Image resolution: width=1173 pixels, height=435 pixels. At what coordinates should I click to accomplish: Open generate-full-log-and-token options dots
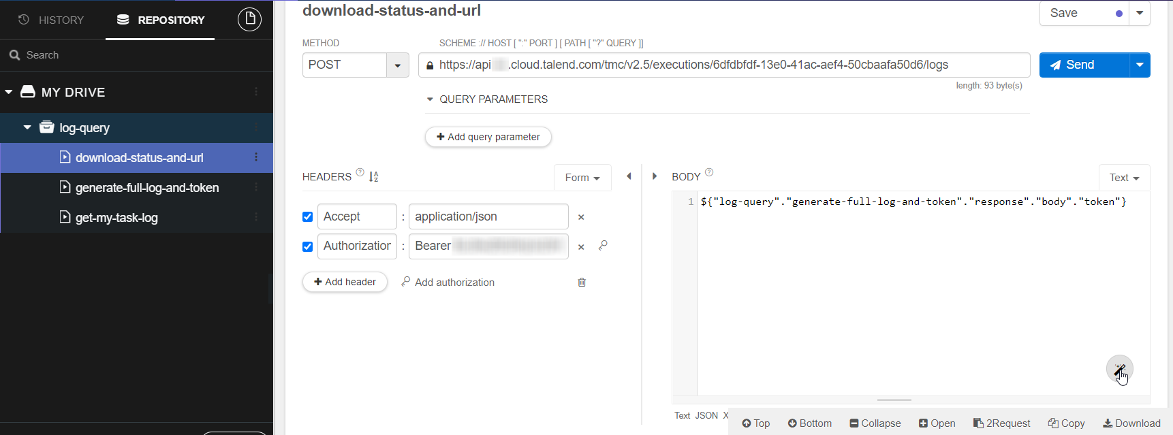tap(256, 187)
